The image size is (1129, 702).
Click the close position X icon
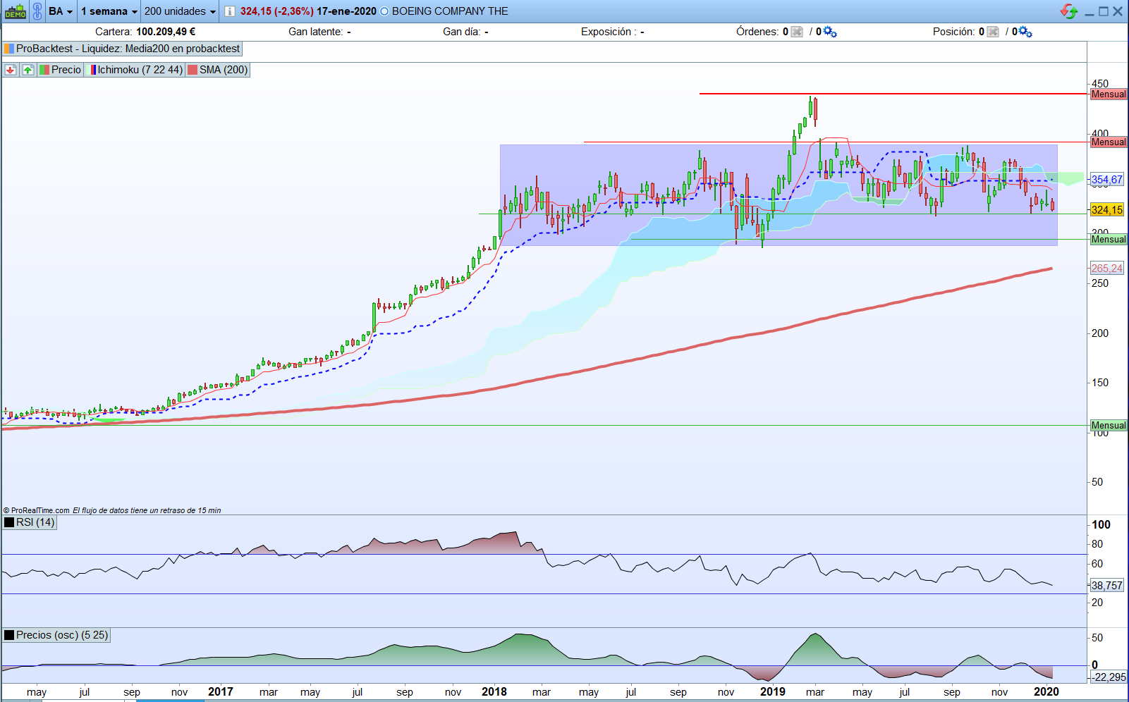993,32
